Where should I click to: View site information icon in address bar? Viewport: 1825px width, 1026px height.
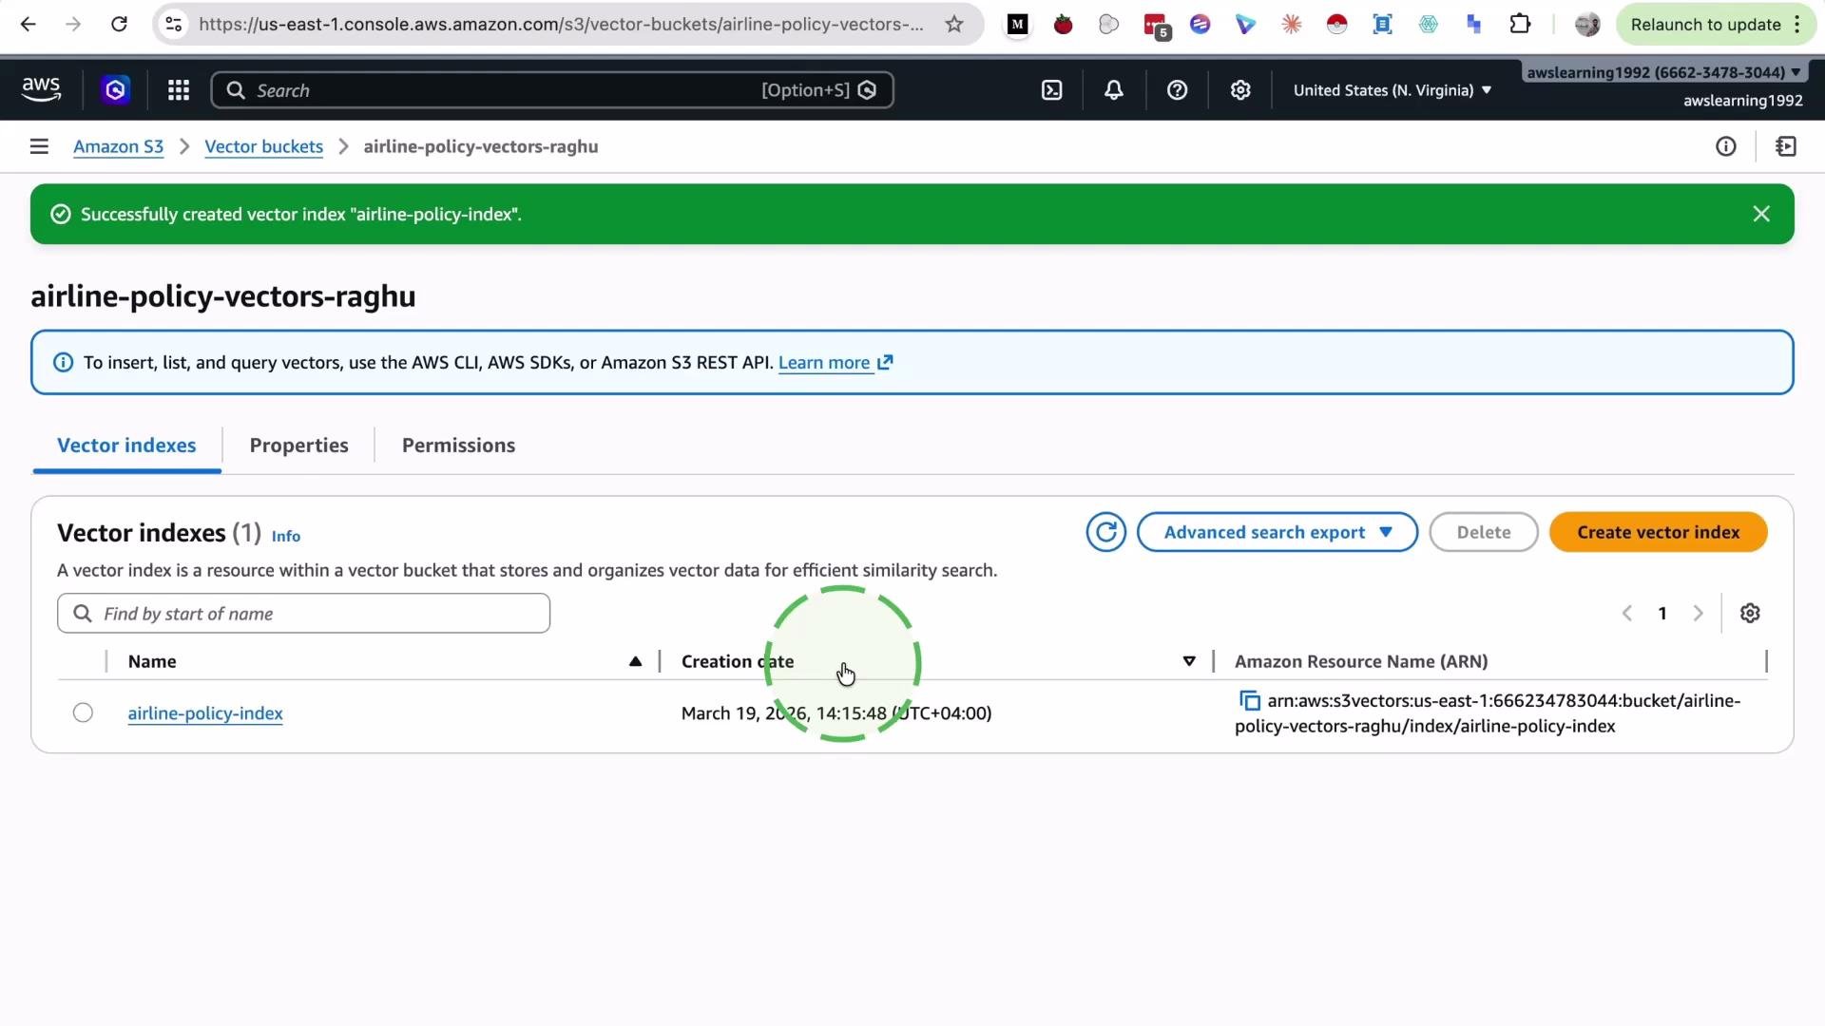[174, 25]
